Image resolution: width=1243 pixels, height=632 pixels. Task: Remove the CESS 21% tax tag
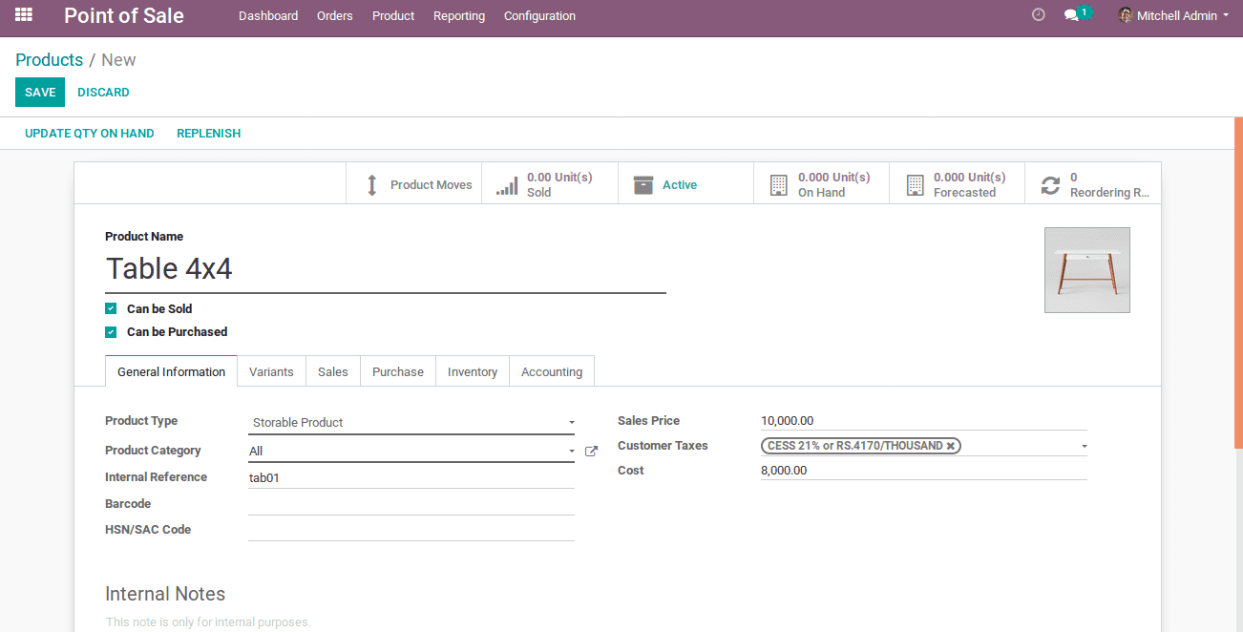click(x=951, y=446)
